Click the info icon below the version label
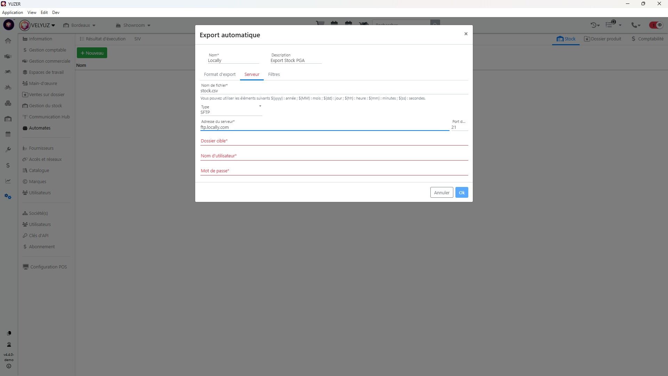The image size is (668, 376). coord(9,366)
